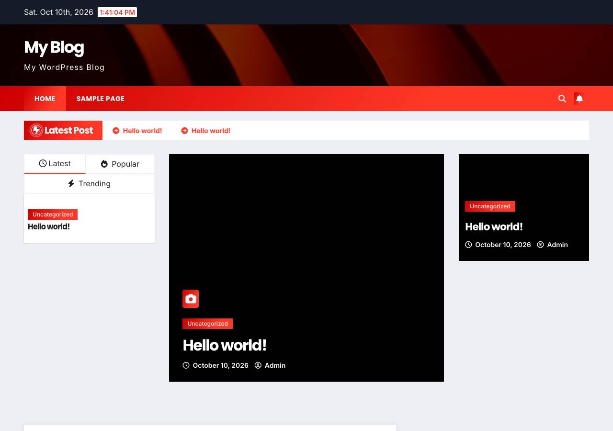Click the notification bell icon
613x431 pixels.
click(579, 99)
